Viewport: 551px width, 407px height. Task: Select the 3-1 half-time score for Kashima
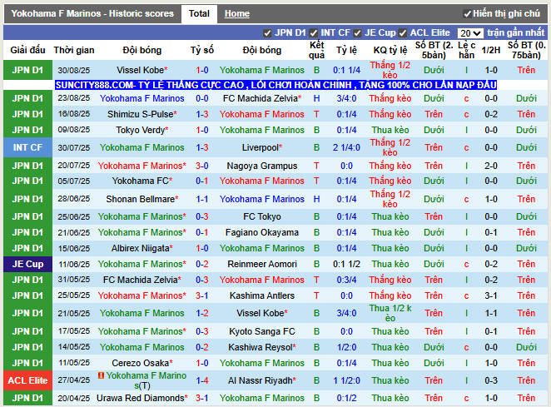tap(491, 296)
